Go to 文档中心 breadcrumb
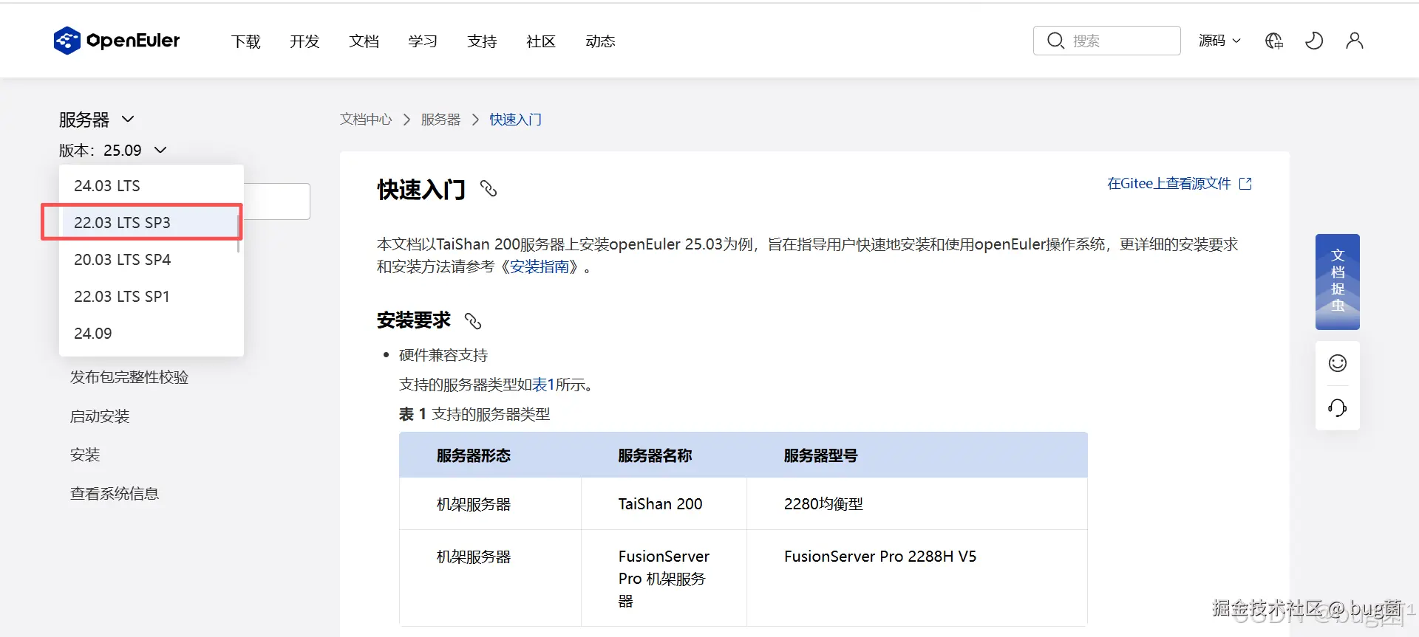Image resolution: width=1419 pixels, height=637 pixels. click(366, 120)
